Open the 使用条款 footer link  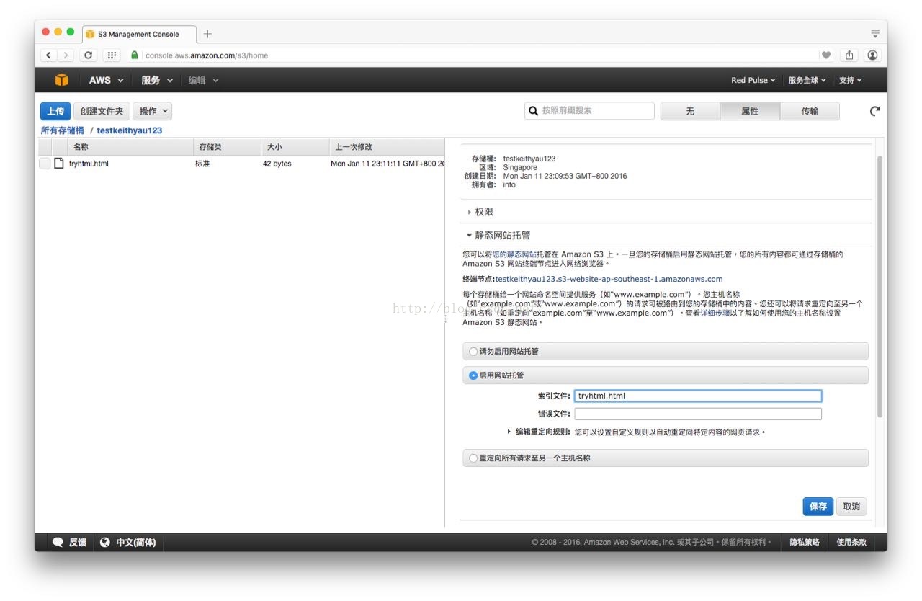point(851,543)
